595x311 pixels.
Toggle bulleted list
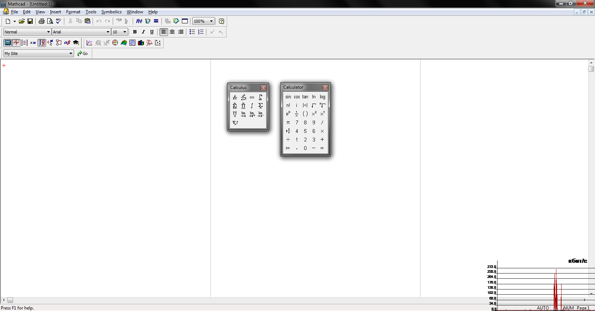click(x=192, y=32)
